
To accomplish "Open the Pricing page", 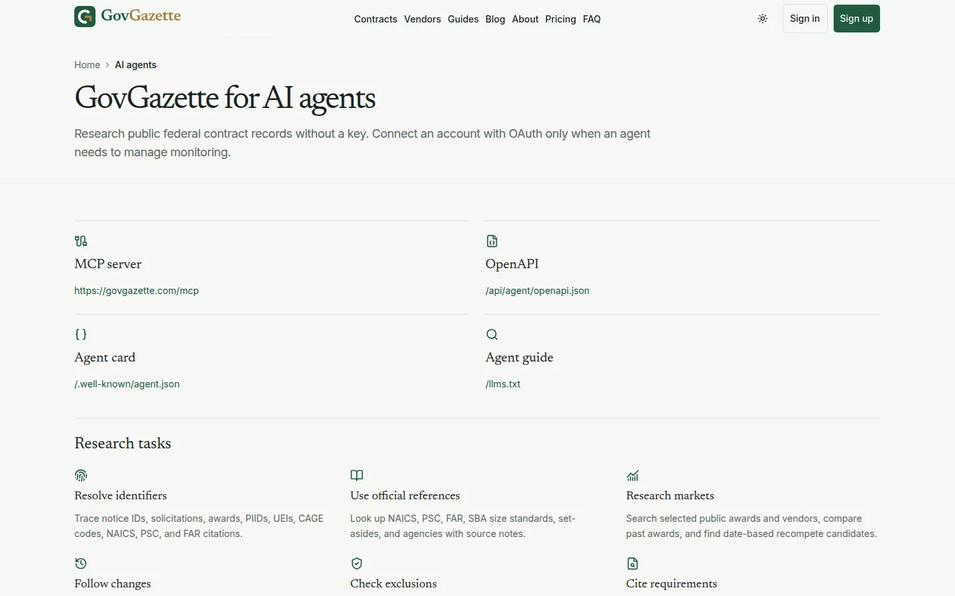I will [560, 19].
